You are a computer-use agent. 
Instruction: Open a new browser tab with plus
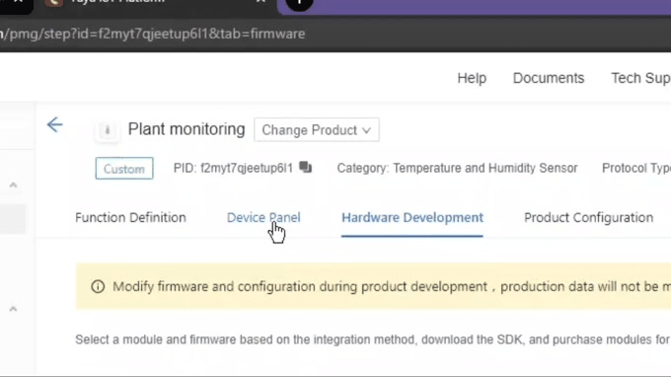coord(299,3)
